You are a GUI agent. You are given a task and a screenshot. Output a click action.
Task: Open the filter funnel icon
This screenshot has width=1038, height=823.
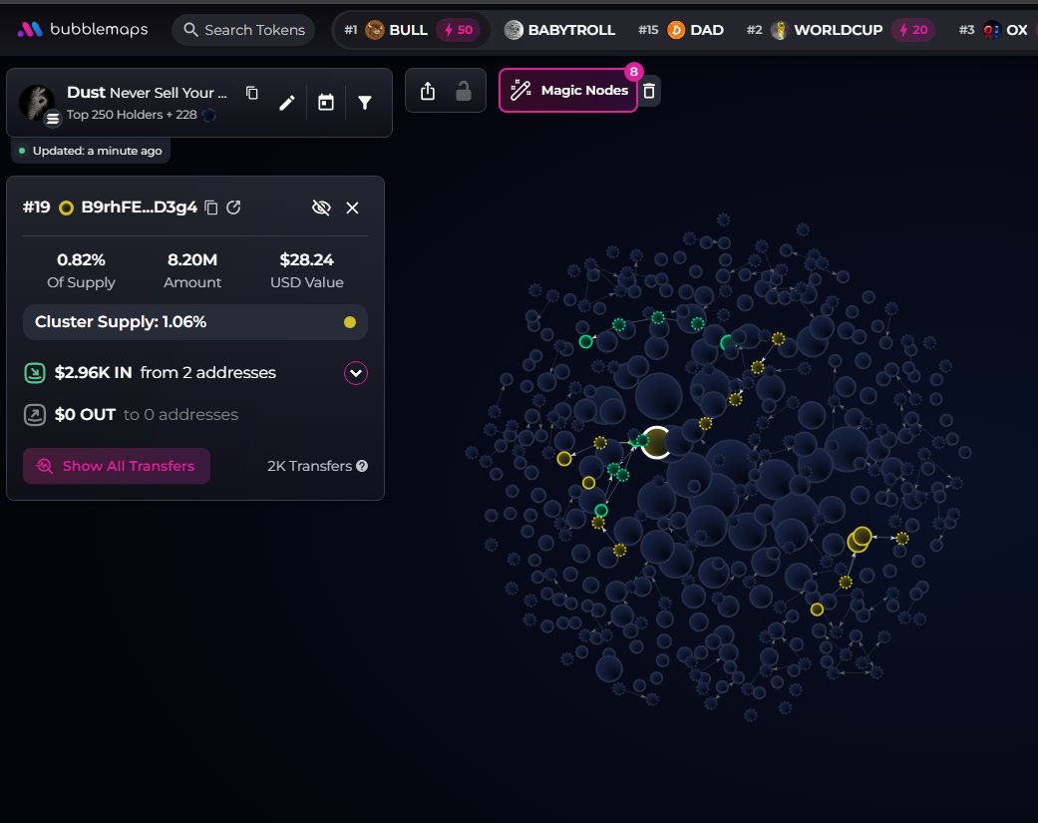point(365,103)
